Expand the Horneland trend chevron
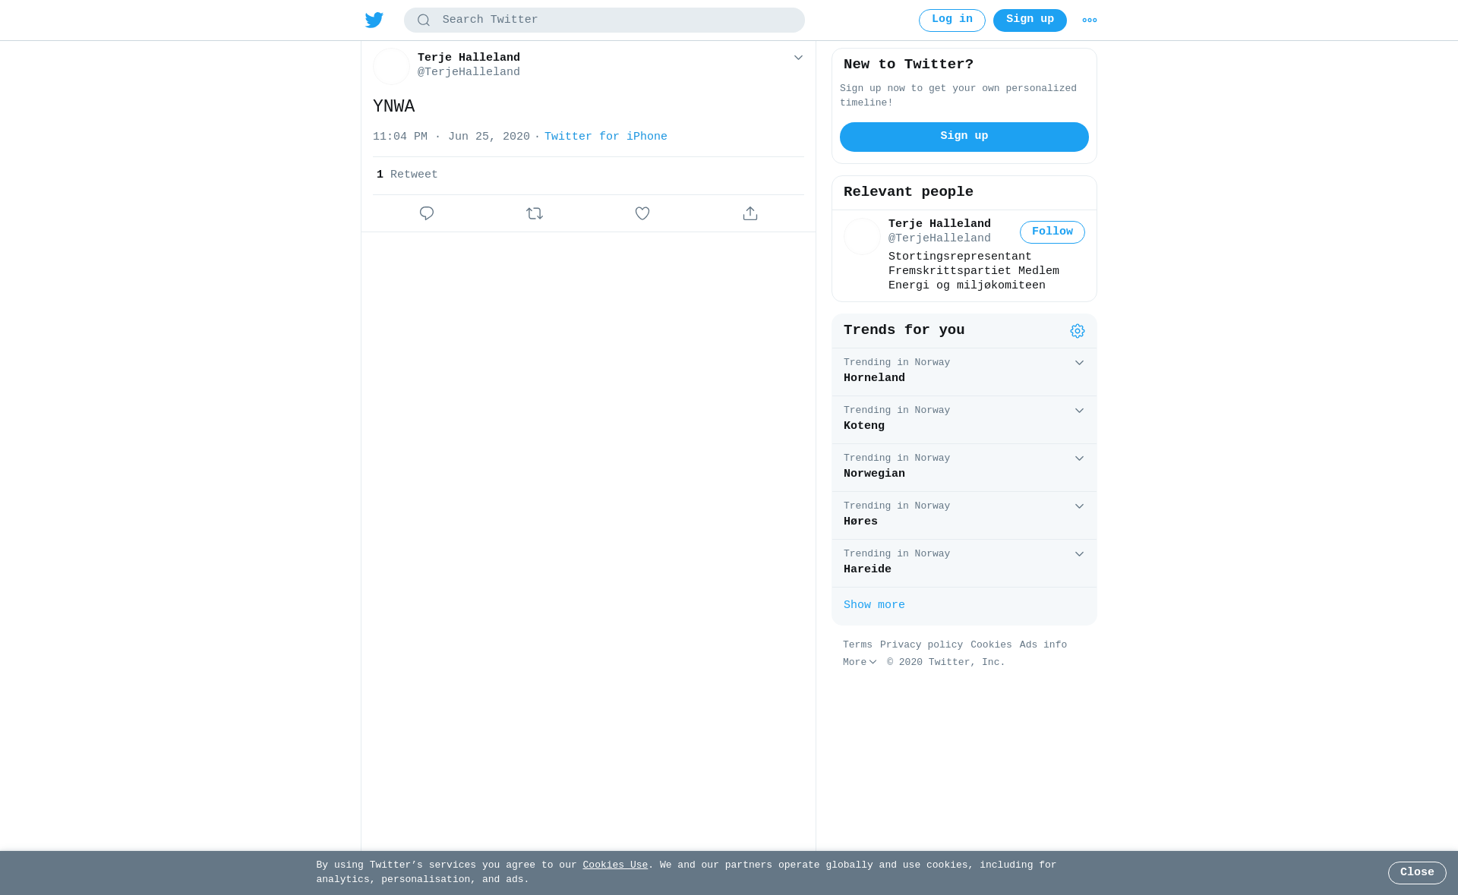Screen dimensions: 1458x895 pyautogui.click(x=1079, y=363)
